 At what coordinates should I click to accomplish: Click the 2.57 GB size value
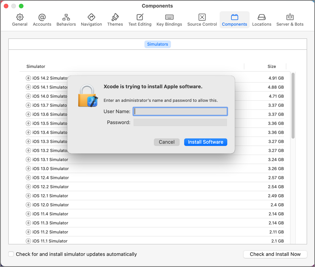(276, 178)
